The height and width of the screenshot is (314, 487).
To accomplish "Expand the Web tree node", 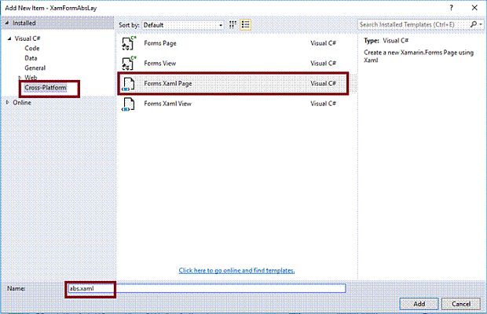I will tap(20, 78).
